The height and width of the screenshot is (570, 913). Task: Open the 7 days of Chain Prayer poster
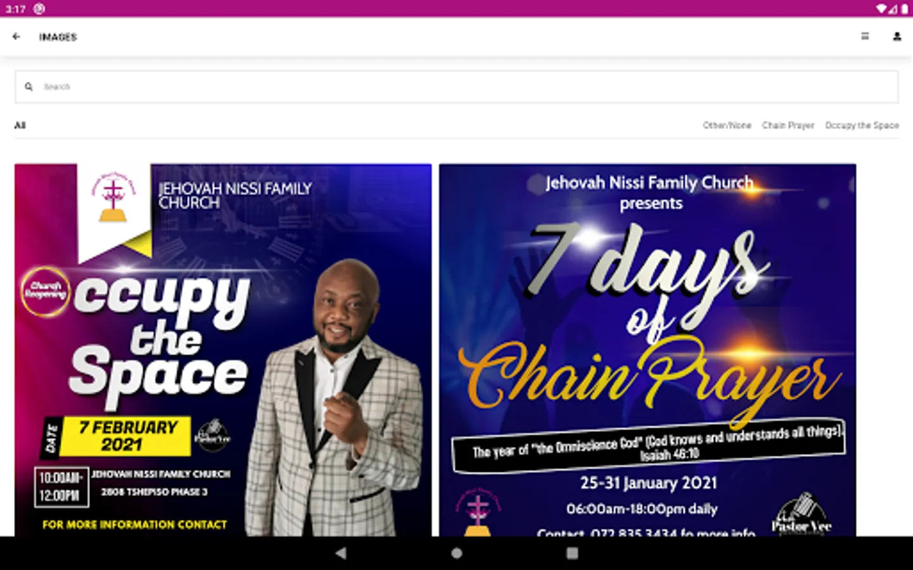tap(647, 350)
